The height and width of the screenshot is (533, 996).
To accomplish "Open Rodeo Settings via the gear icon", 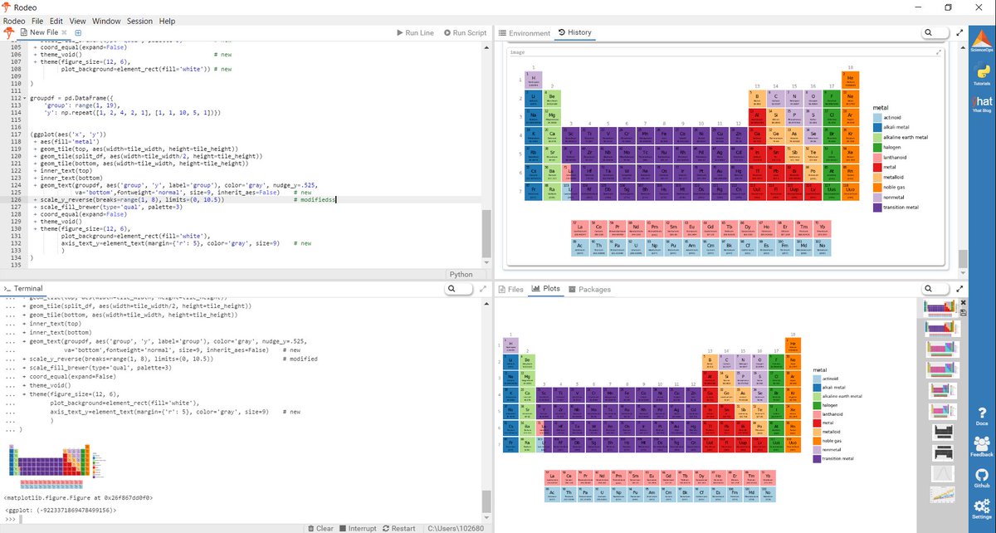I will [981, 505].
